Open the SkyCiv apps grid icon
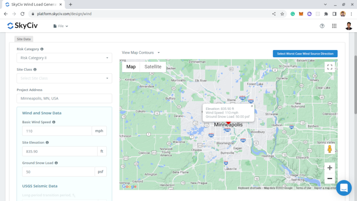The image size is (357, 201). [334, 26]
